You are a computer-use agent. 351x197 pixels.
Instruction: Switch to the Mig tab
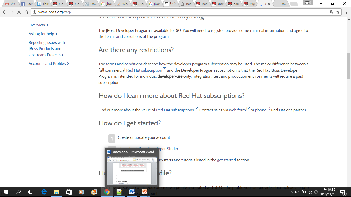click(250, 4)
